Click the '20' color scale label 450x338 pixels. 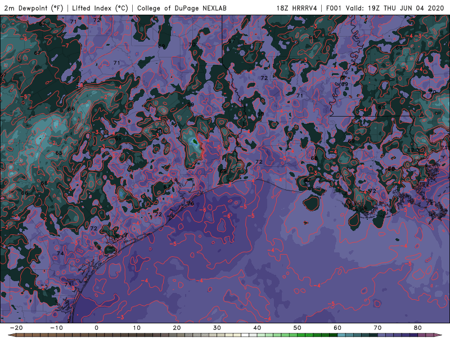tap(177, 328)
